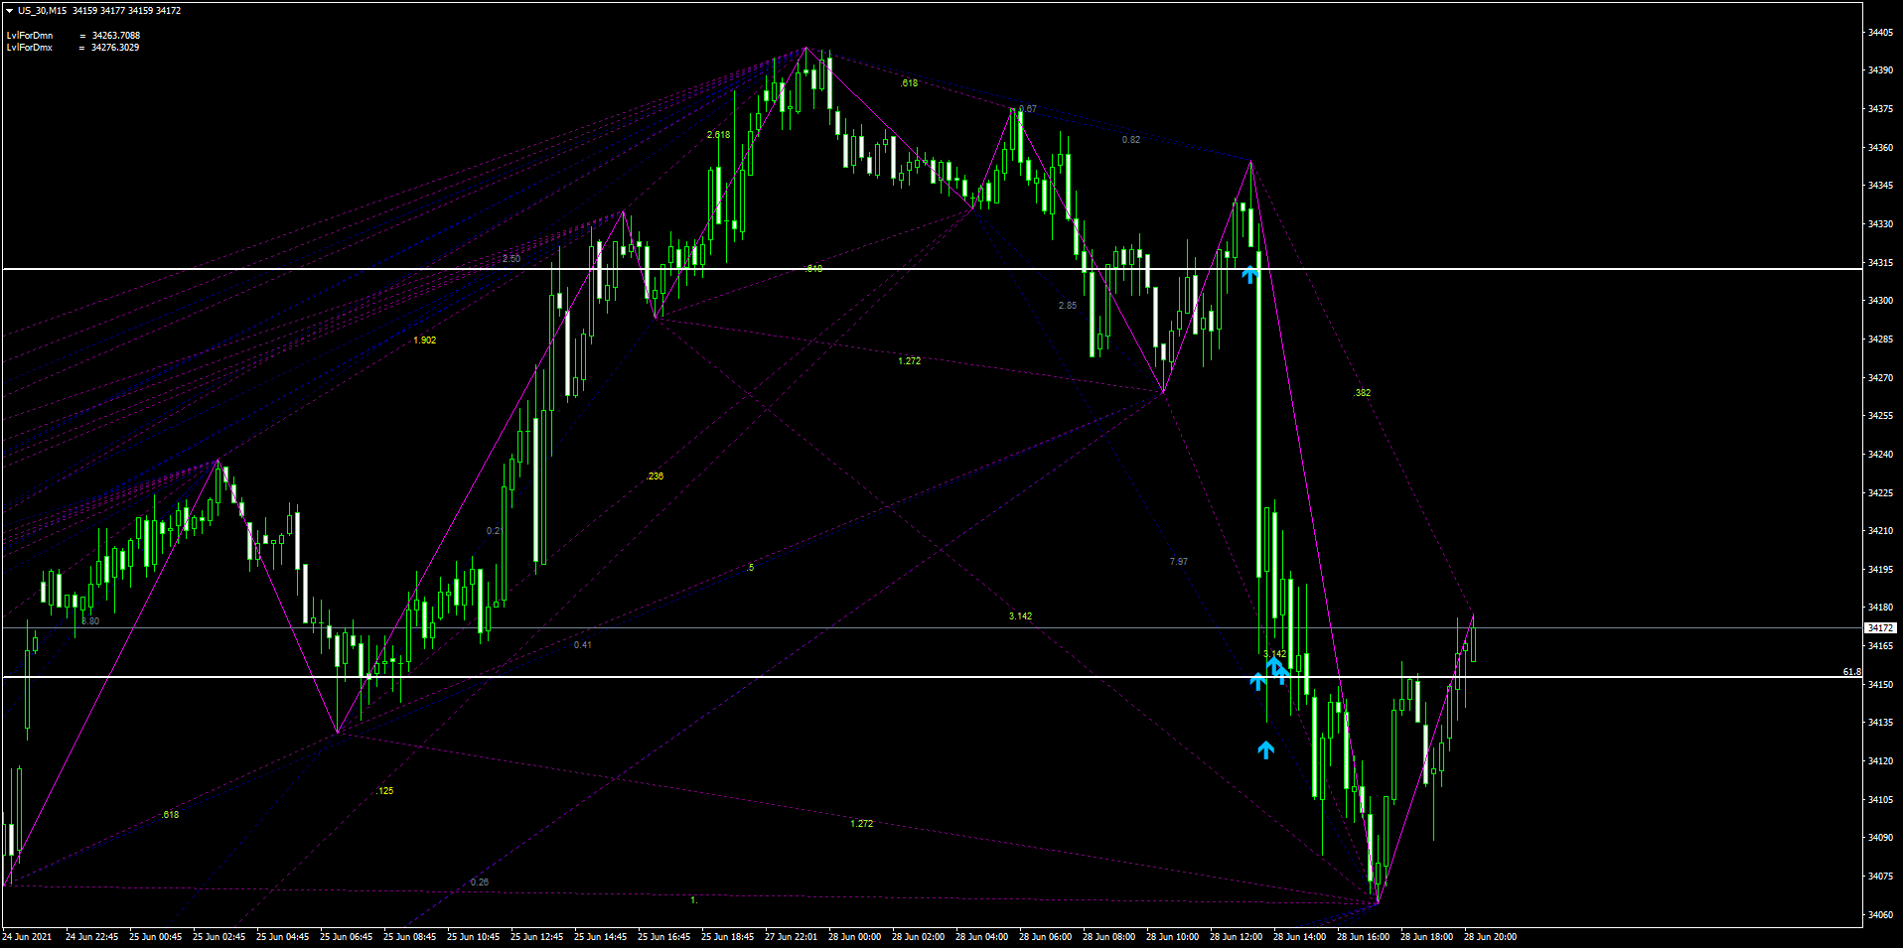This screenshot has width=1903, height=948.
Task: Click the .5 ratio label
Action: (750, 568)
